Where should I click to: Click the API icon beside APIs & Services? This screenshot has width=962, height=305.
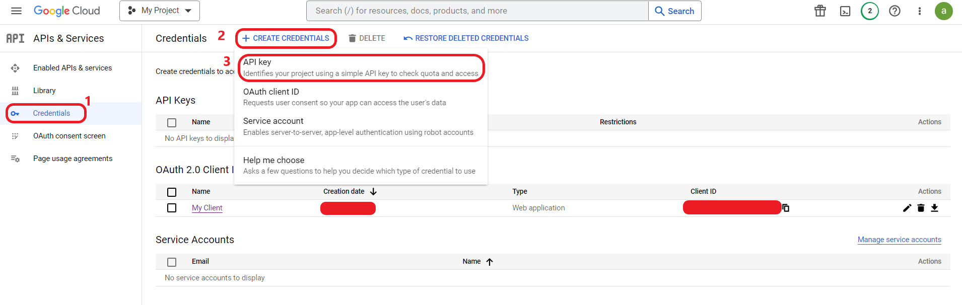(x=15, y=38)
